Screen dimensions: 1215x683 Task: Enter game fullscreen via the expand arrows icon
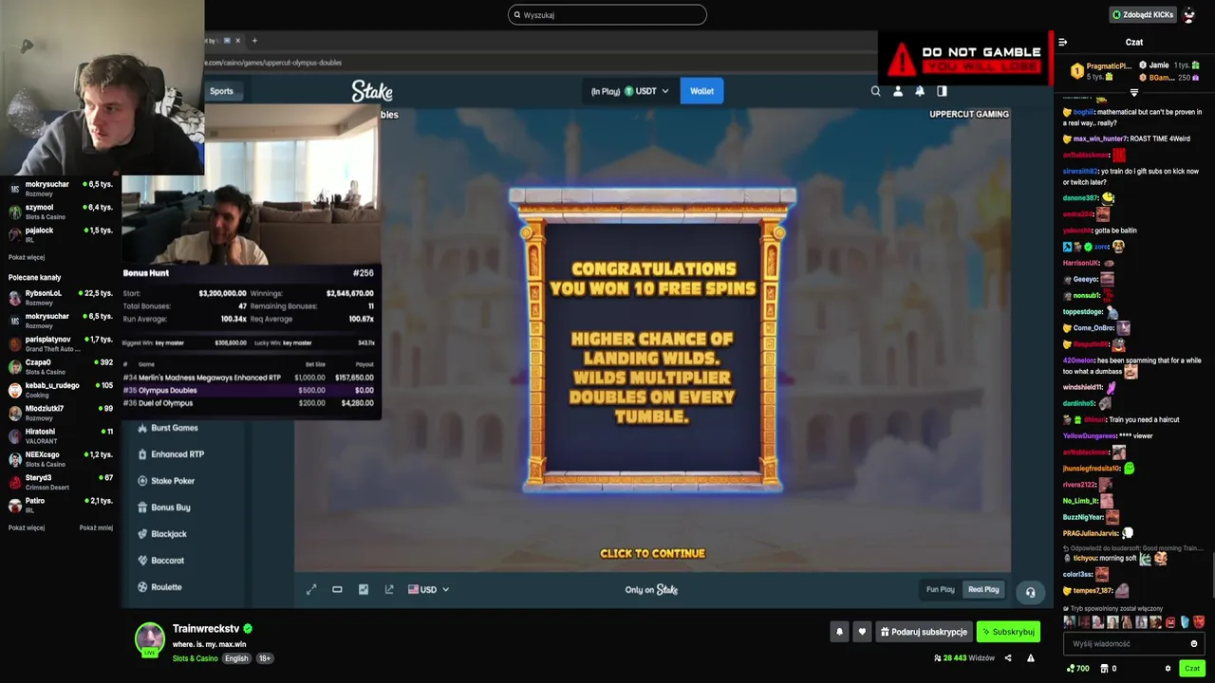click(x=311, y=589)
